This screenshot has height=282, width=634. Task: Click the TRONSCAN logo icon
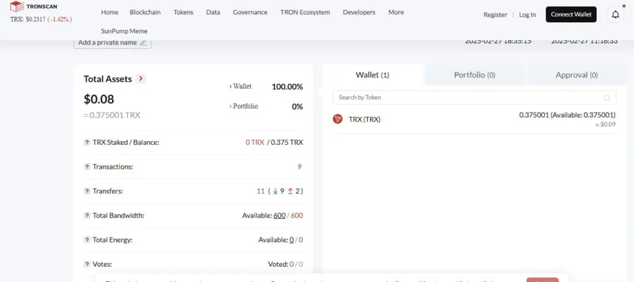pos(17,7)
